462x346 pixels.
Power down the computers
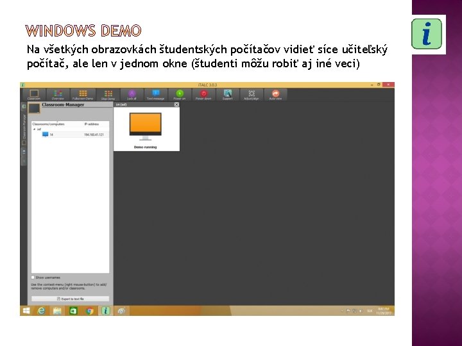click(203, 95)
